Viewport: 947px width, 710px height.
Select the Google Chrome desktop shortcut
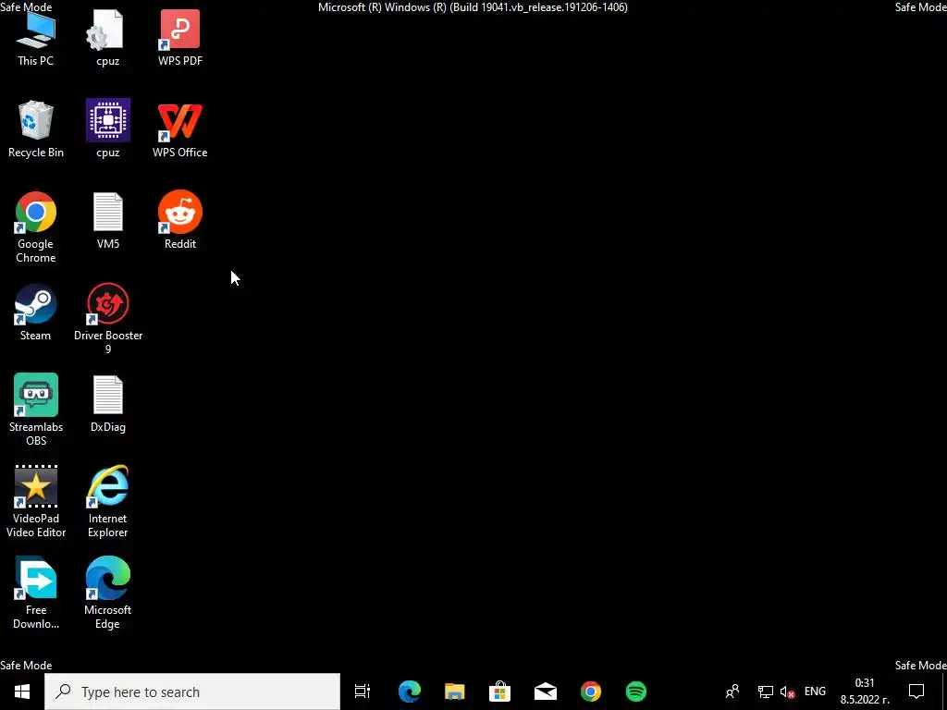click(36, 227)
